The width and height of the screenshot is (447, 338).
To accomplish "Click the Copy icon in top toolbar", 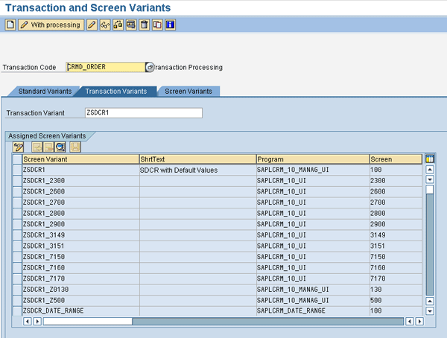I will [157, 25].
